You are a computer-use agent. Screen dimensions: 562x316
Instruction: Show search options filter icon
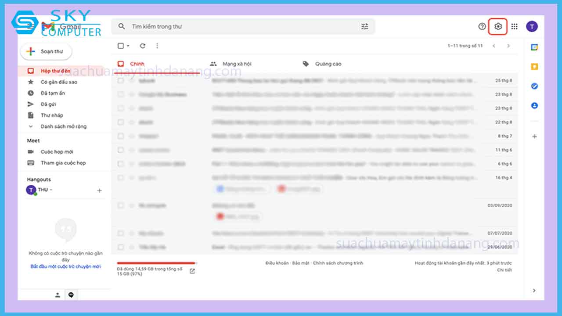pos(365,26)
